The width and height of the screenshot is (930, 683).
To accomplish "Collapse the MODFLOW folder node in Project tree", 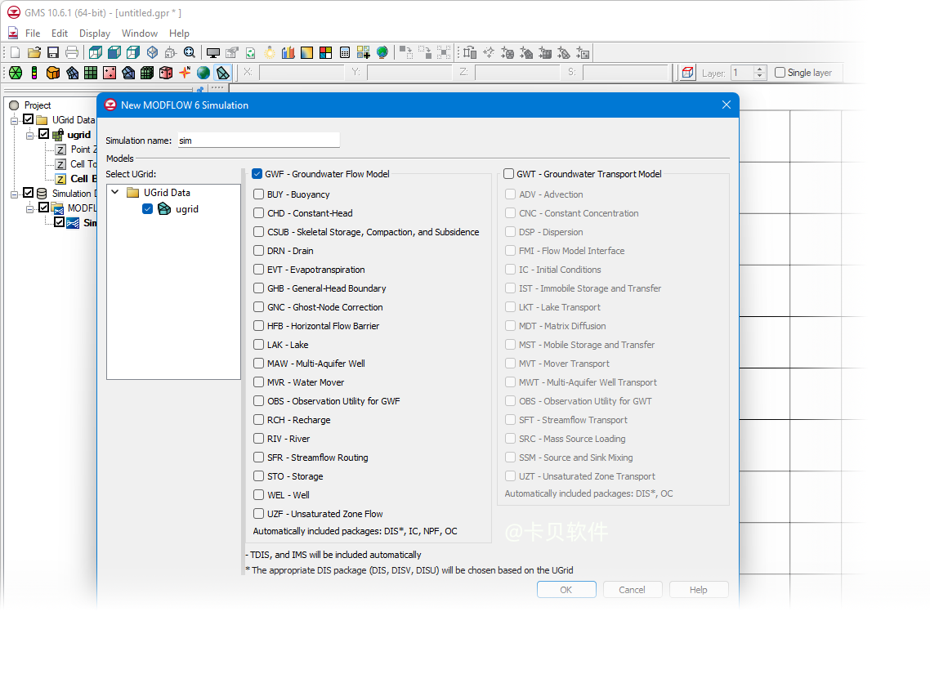I will (29, 208).
